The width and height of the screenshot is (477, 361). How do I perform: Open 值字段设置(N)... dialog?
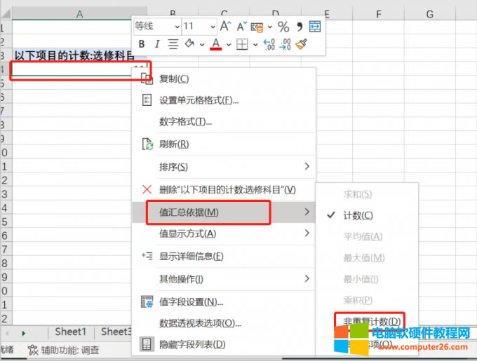pos(191,302)
